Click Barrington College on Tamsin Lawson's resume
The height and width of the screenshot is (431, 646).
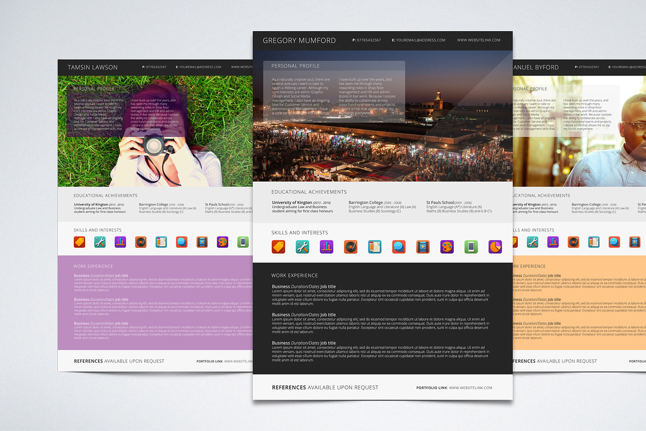[x=153, y=205]
